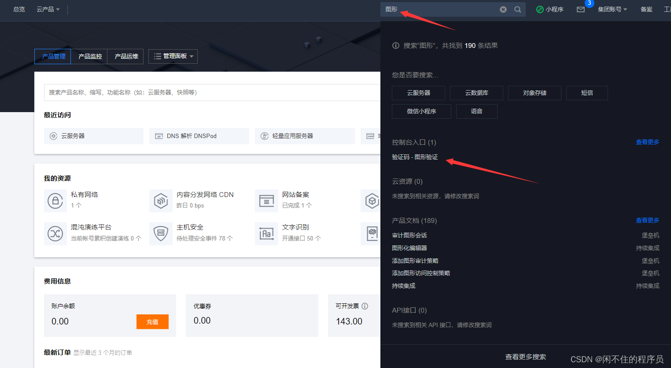Switch to the 产品运维 tab
Screen dimensions: 671x368
[x=125, y=56]
